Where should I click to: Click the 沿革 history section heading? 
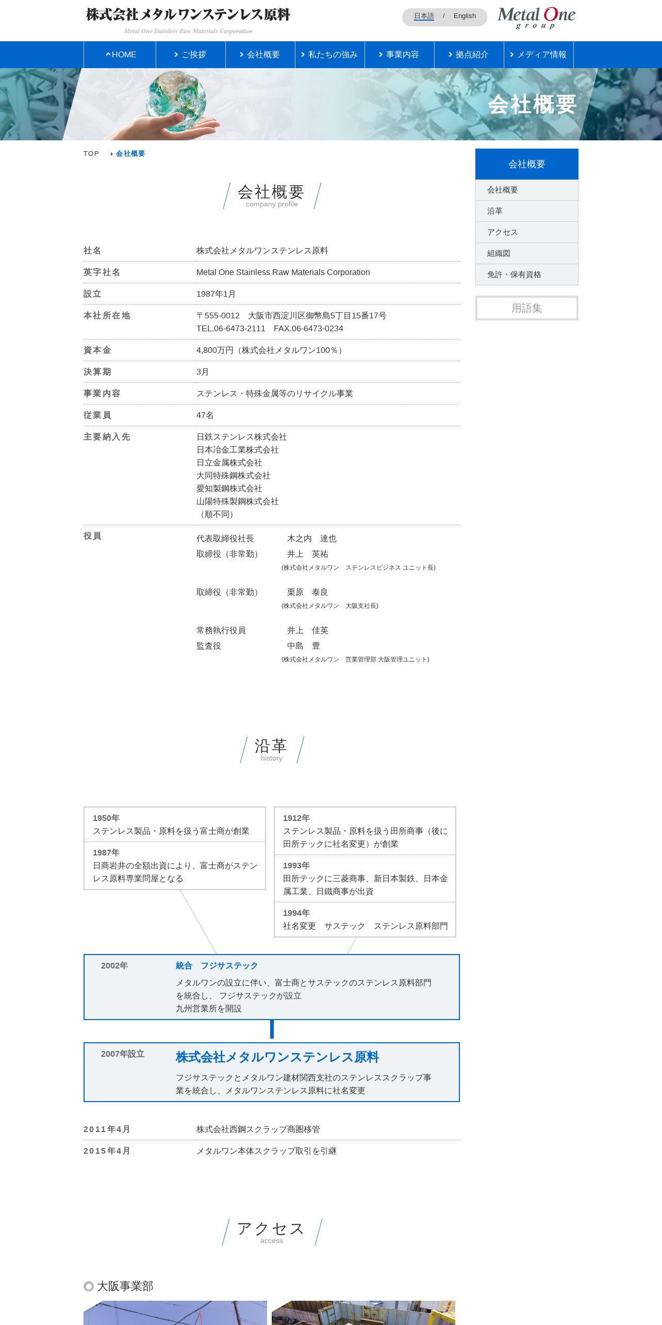(x=271, y=749)
